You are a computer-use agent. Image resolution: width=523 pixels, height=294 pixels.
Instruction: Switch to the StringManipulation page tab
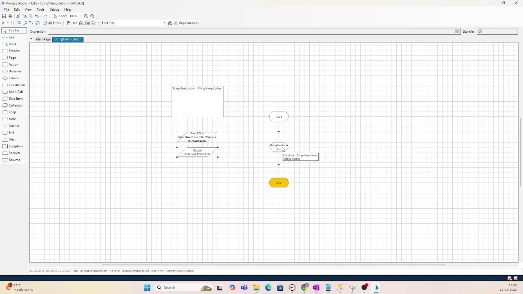(x=68, y=39)
